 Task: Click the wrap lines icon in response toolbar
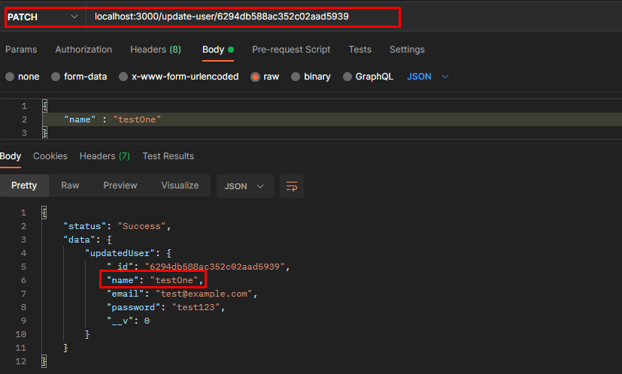pos(292,185)
